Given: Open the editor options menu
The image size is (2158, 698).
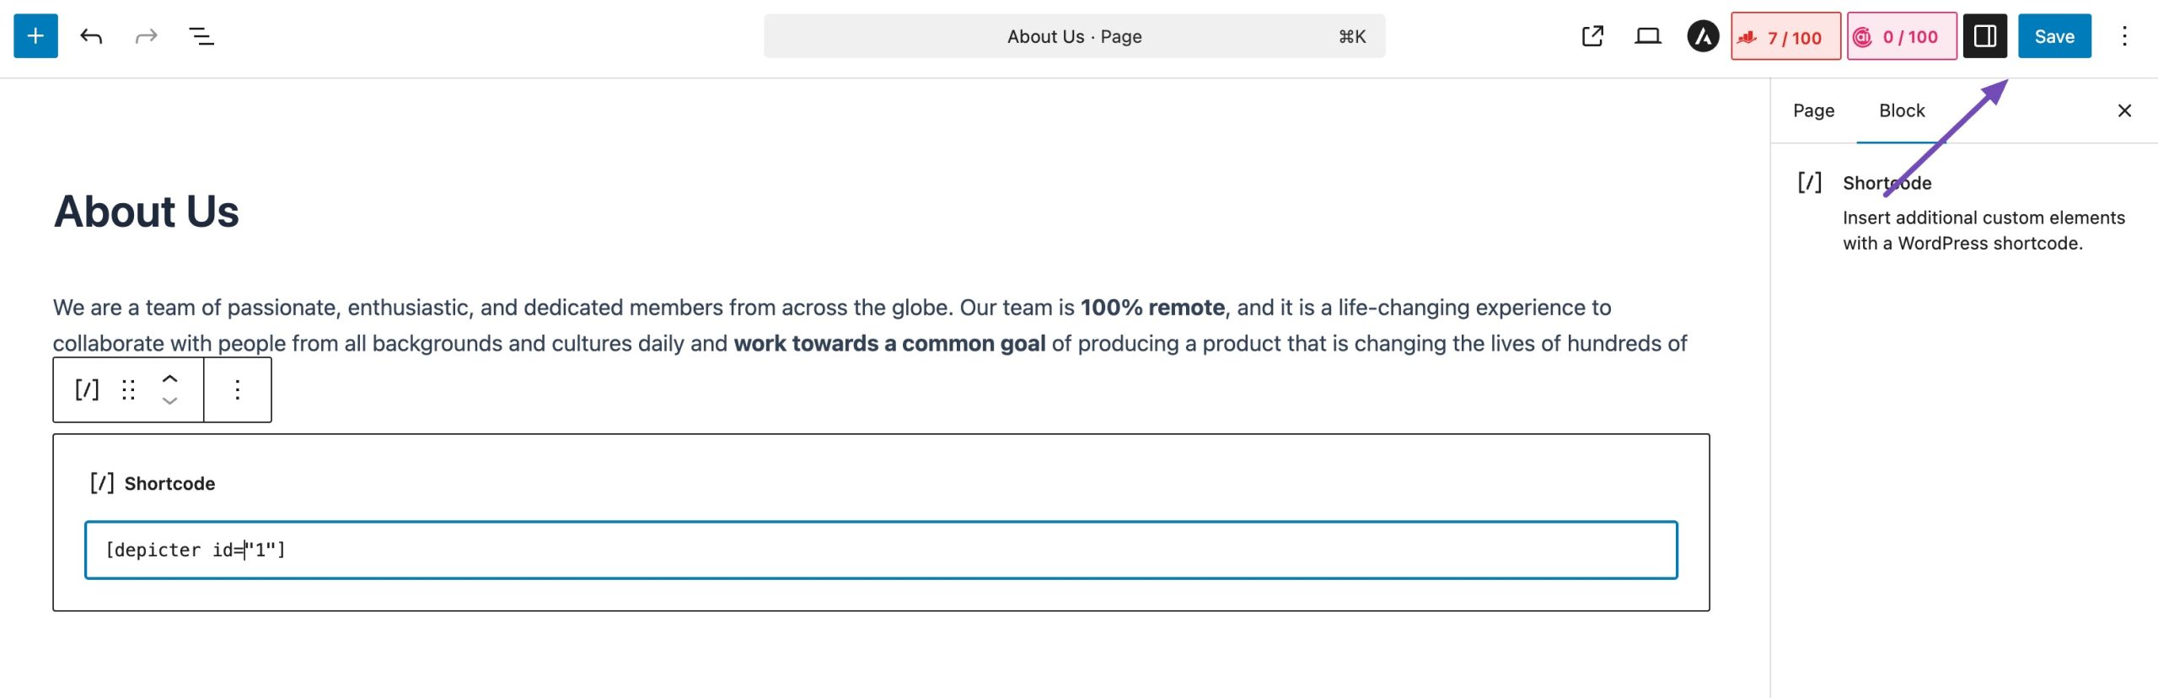Looking at the screenshot, I should pos(2124,36).
